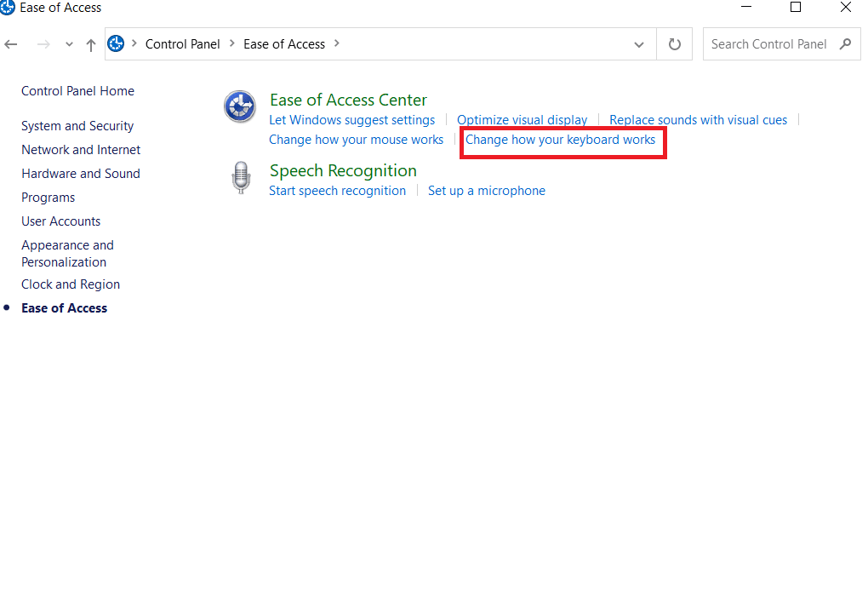The width and height of the screenshot is (868, 614).
Task: Open Replace sounds with visual cues
Action: (x=698, y=120)
